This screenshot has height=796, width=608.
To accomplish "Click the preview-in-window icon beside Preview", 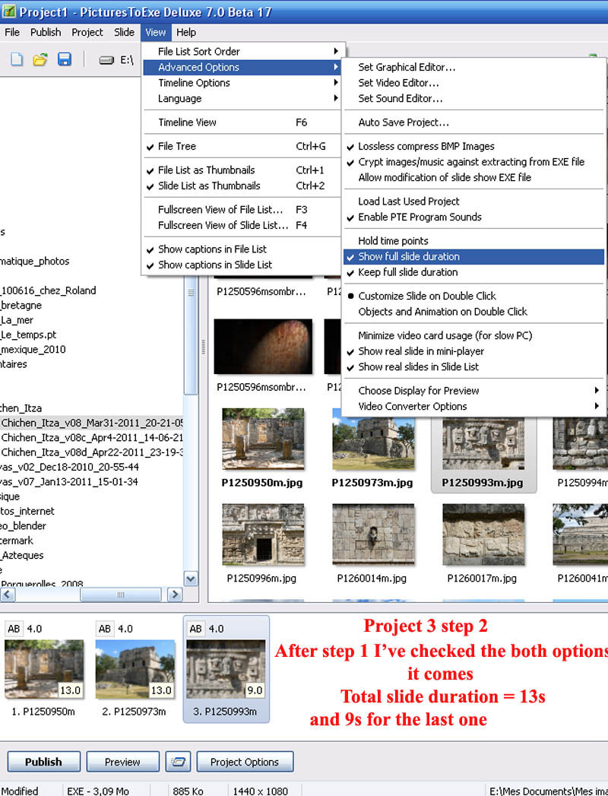I will [178, 762].
